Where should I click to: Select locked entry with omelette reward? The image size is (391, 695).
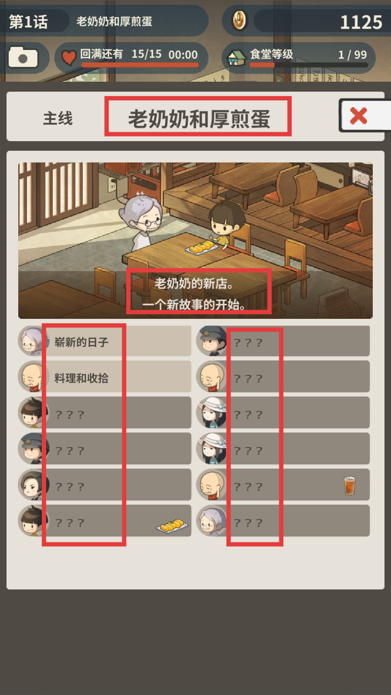(x=104, y=521)
